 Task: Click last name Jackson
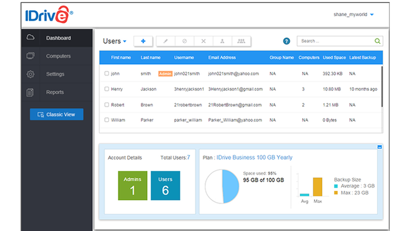pos(148,89)
